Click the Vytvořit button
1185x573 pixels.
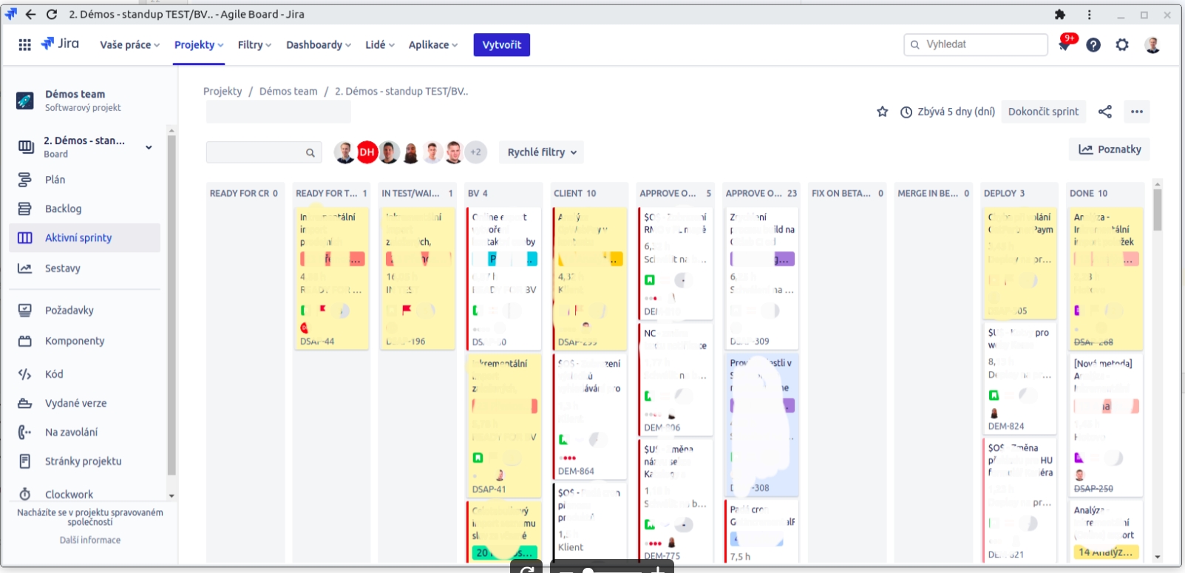pyautogui.click(x=502, y=45)
